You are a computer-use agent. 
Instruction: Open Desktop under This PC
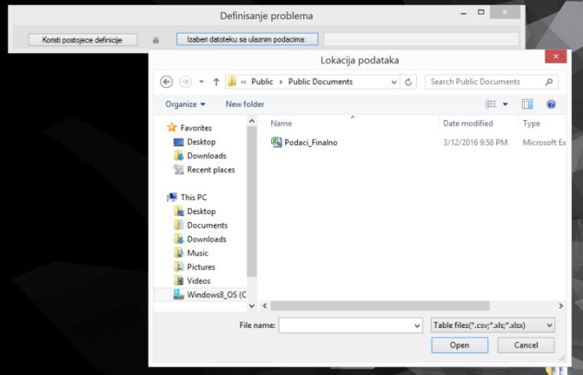[x=201, y=212]
